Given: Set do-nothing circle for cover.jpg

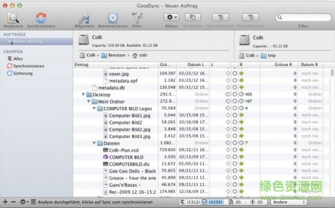Looking at the screenshot, I should pyautogui.click(x=235, y=73).
